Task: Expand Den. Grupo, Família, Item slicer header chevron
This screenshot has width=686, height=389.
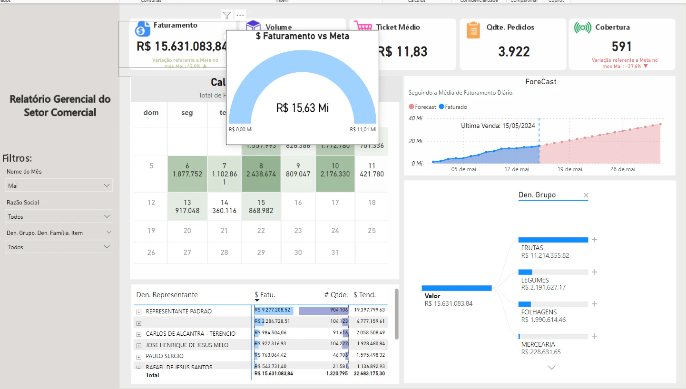Action: pyautogui.click(x=109, y=233)
